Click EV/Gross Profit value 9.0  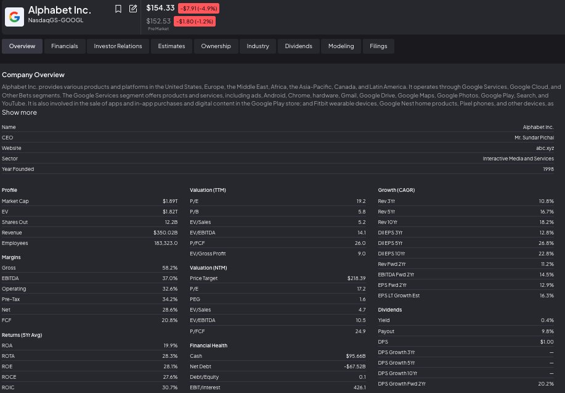click(362, 254)
